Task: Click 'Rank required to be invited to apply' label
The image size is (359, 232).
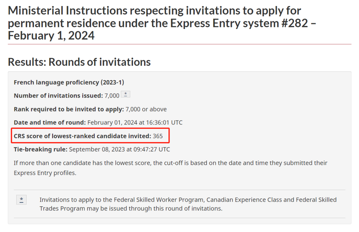Action: click(x=69, y=109)
